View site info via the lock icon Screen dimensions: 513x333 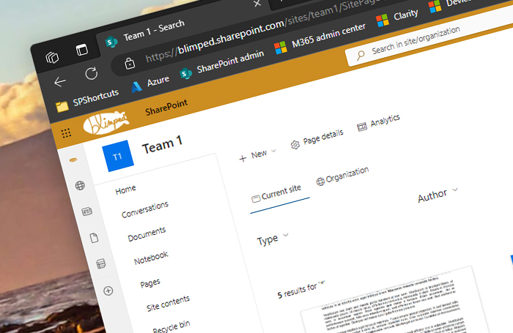(x=130, y=63)
